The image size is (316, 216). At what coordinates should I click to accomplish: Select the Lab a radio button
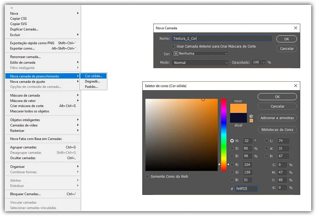[266, 148]
